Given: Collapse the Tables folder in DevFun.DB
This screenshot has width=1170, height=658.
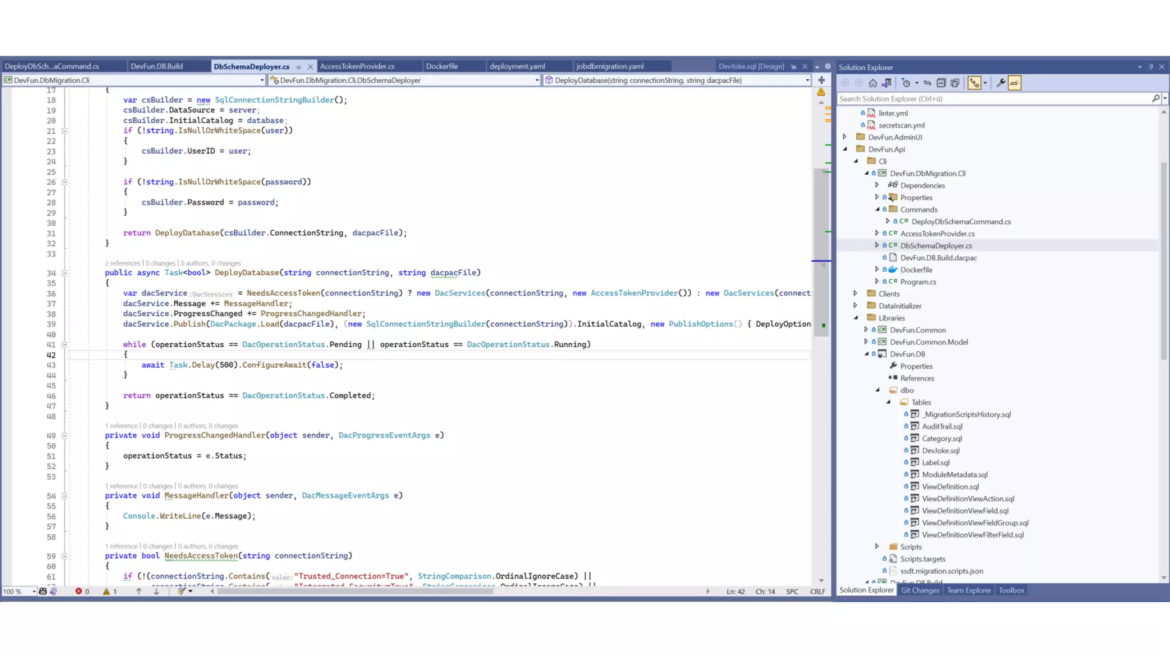Looking at the screenshot, I should (x=888, y=402).
